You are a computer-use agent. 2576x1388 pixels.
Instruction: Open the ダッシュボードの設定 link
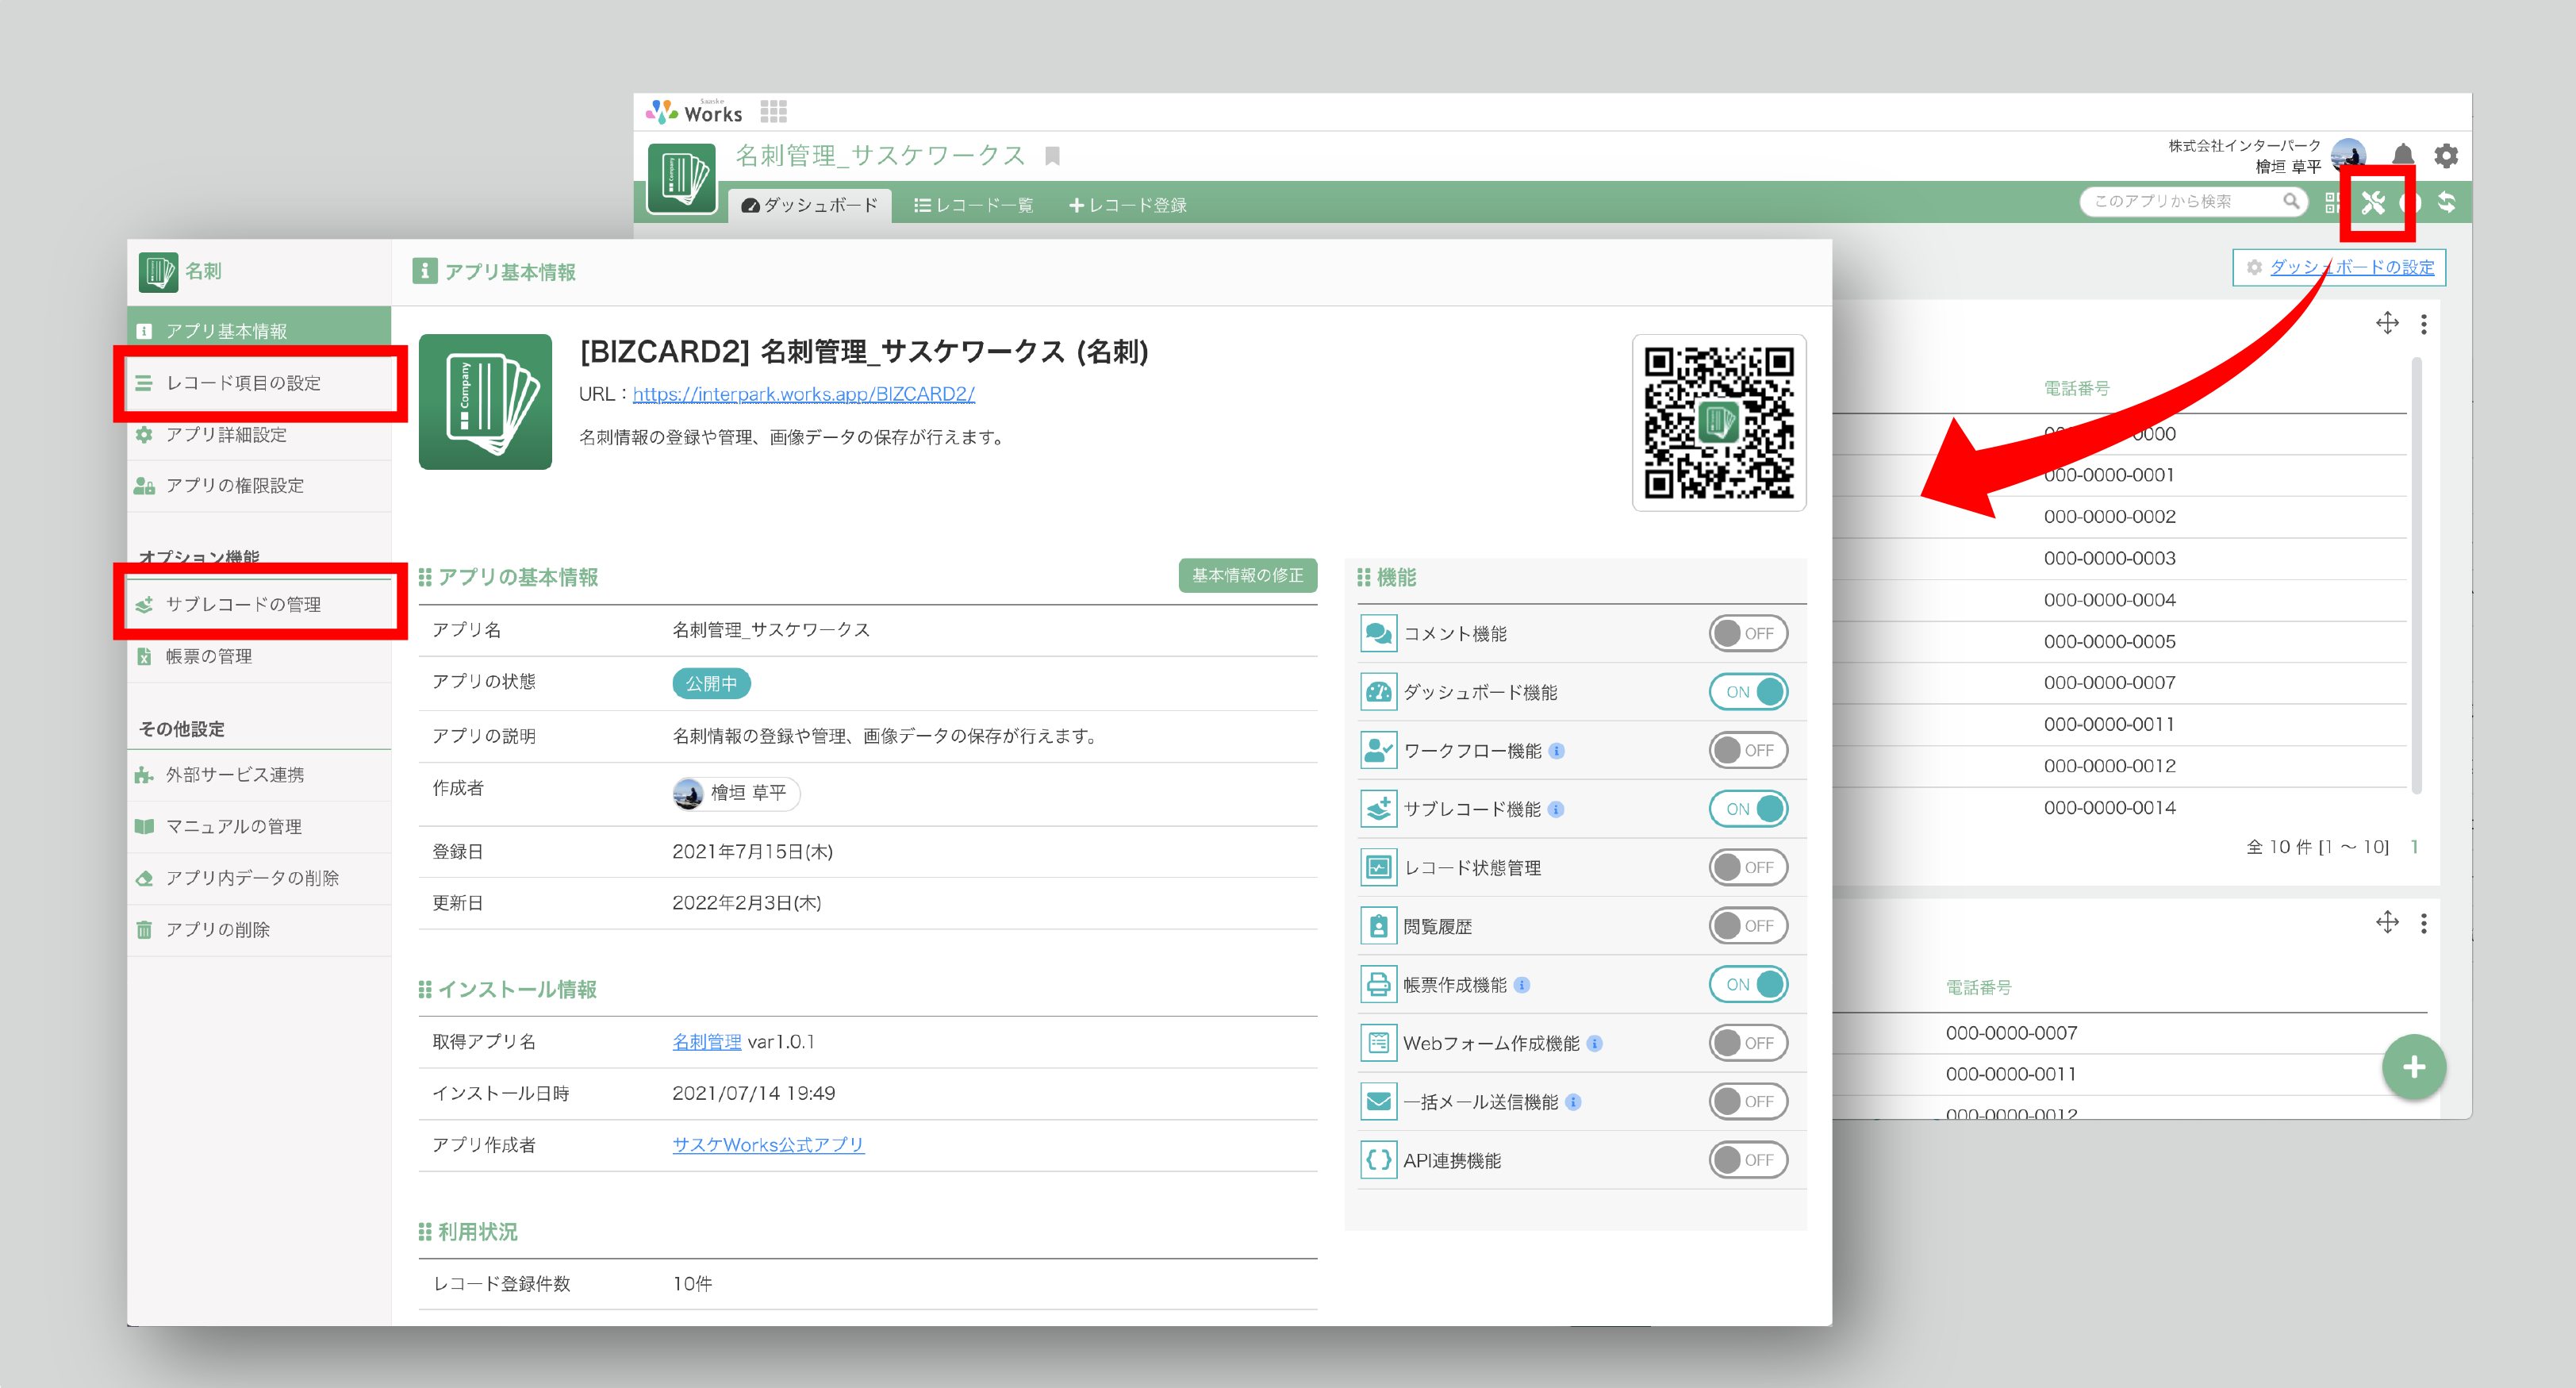(x=2351, y=267)
